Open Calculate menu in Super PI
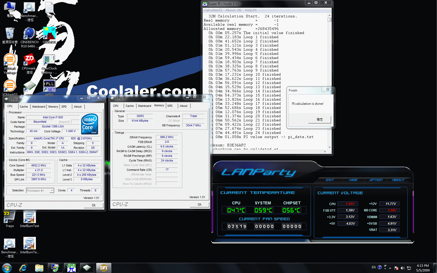437x273 pixels. 213,10
